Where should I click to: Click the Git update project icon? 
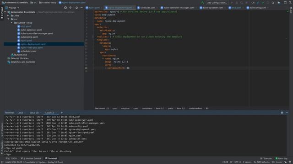click(x=258, y=3)
